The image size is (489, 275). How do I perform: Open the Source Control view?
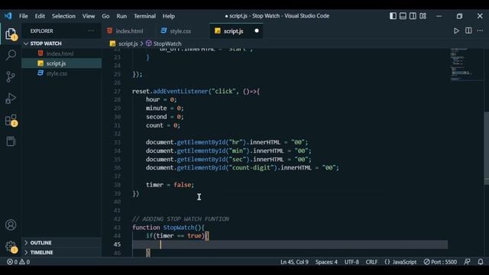click(x=11, y=76)
